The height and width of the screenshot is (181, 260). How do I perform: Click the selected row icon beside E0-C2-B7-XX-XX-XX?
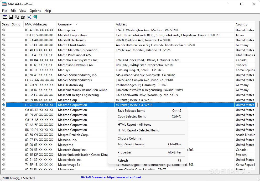click(4, 105)
